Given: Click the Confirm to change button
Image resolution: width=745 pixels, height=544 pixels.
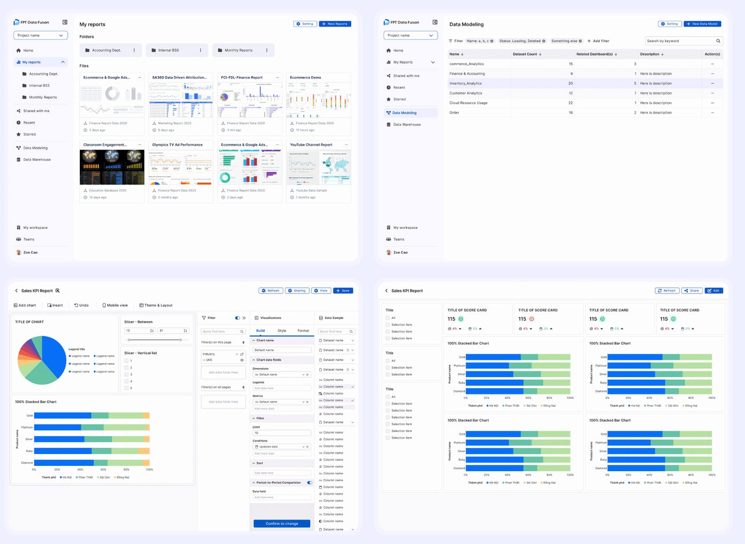Looking at the screenshot, I should tap(282, 524).
